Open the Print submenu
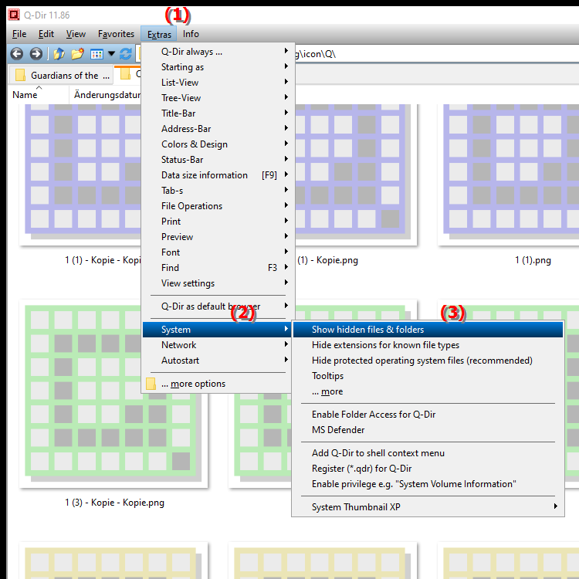Screen dimensions: 579x579 218,222
